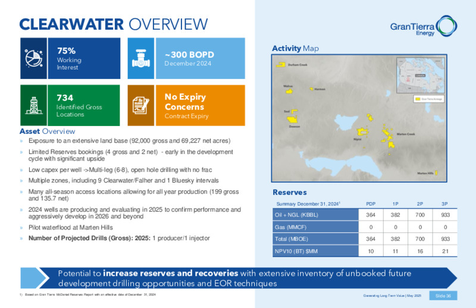Viewport: 476px width, 308px height.
Task: Click the Gran Tierra Energy logo
Action: [x=424, y=26]
